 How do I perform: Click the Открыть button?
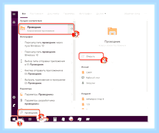[91, 56]
